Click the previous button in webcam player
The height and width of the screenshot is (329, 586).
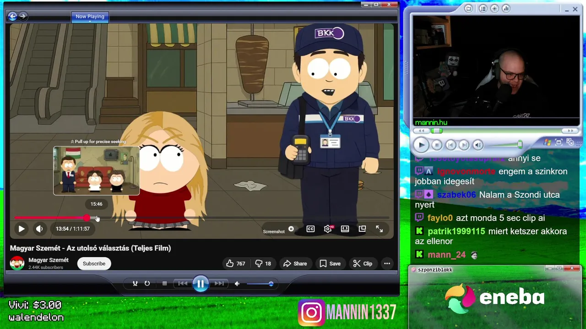(450, 145)
